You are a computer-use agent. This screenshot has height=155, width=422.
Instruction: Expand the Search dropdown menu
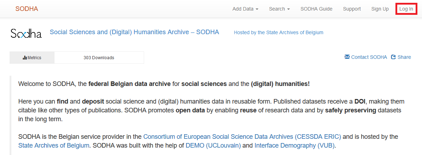[x=279, y=9]
